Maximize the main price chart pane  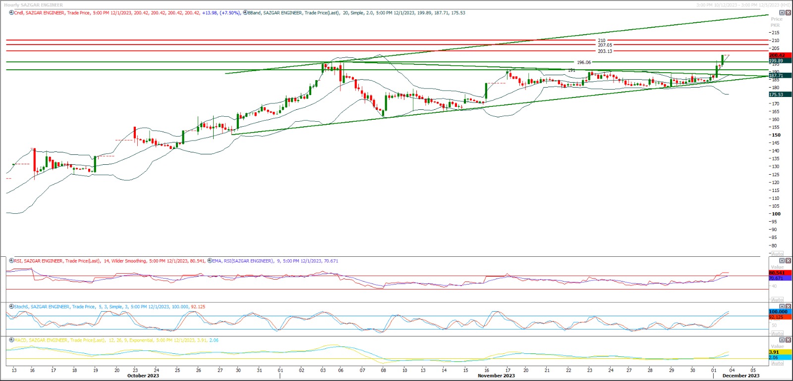pos(782,13)
